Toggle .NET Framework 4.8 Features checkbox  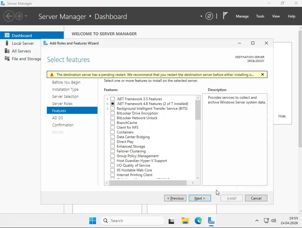113,104
